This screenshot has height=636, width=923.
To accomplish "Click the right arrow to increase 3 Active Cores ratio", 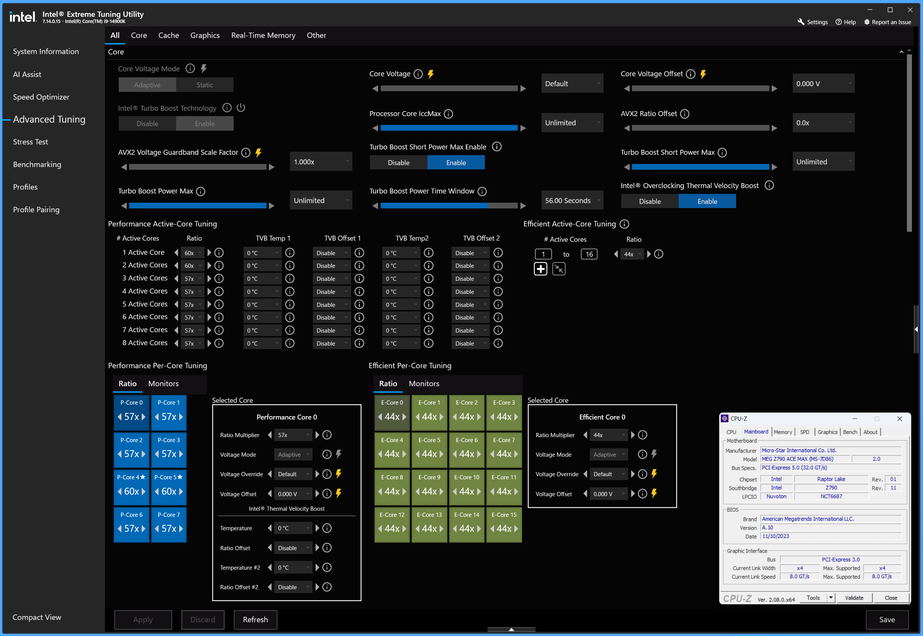I will click(x=209, y=279).
